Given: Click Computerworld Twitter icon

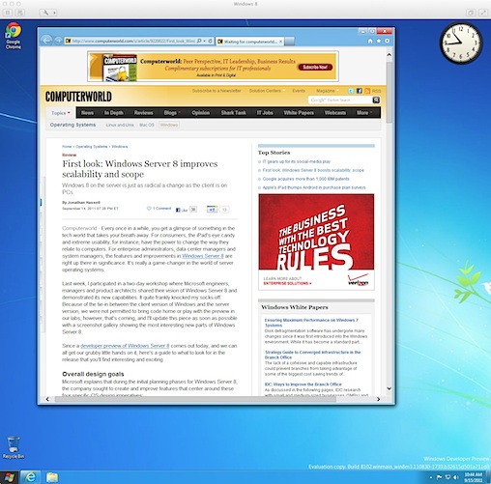Looking at the screenshot, I should click(351, 91).
